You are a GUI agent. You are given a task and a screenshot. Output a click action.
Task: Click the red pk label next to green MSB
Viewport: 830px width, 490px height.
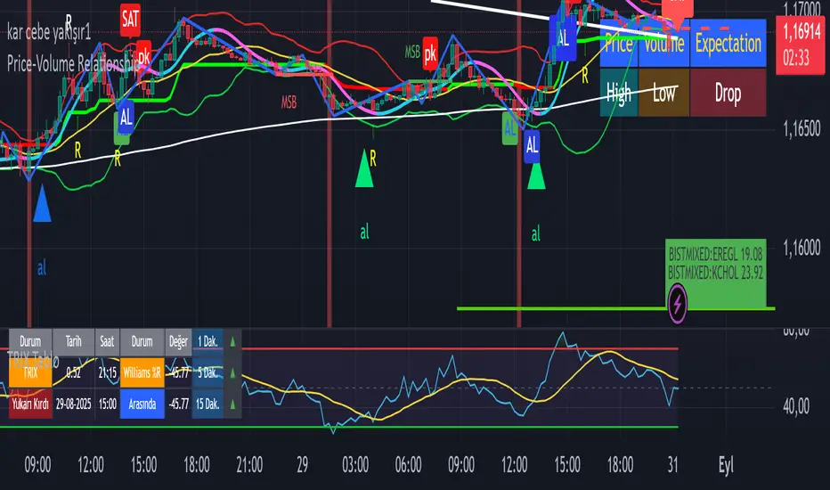(x=430, y=53)
